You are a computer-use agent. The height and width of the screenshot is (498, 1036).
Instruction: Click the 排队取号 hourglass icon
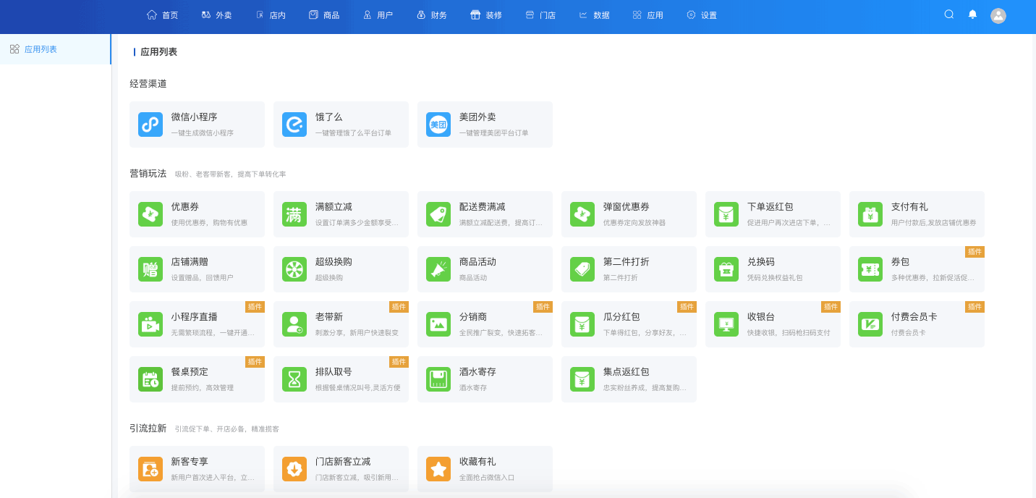point(294,379)
